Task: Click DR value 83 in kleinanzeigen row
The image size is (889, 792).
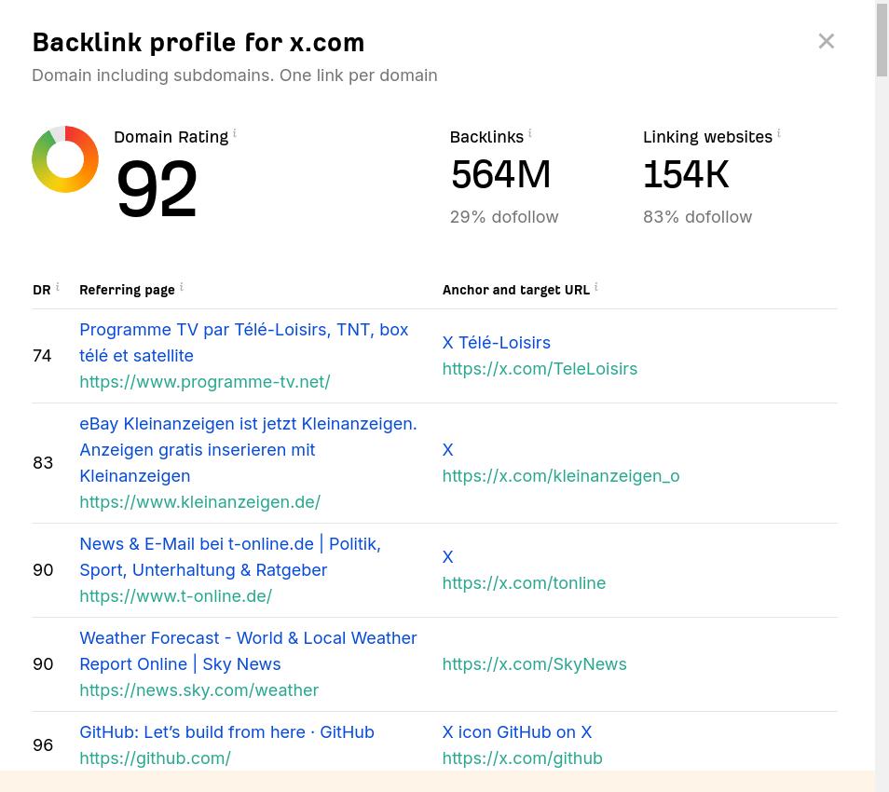Action: 43,462
